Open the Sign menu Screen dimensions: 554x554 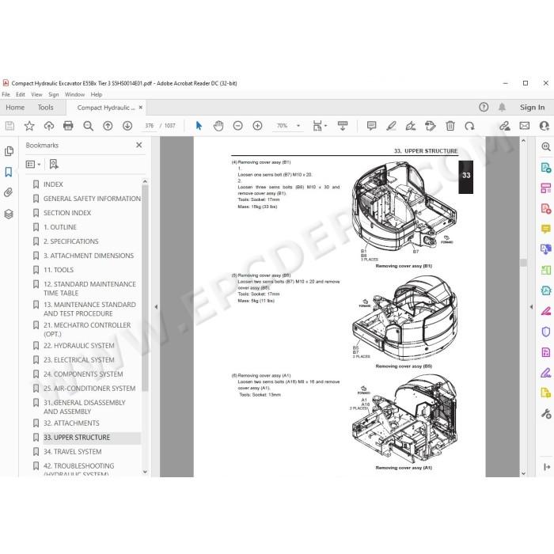coord(54,95)
